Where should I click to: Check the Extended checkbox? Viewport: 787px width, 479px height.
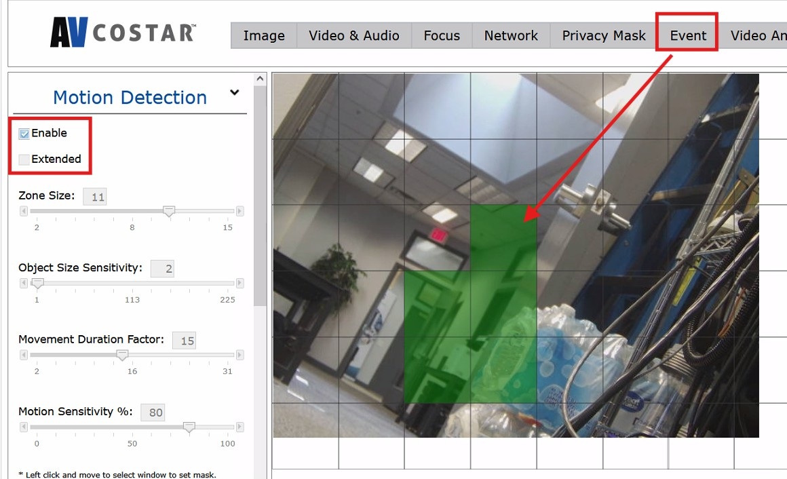click(x=24, y=159)
